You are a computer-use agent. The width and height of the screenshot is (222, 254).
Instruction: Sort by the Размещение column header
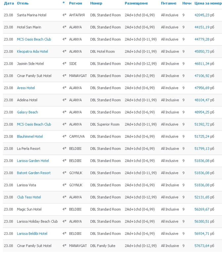[136, 3]
